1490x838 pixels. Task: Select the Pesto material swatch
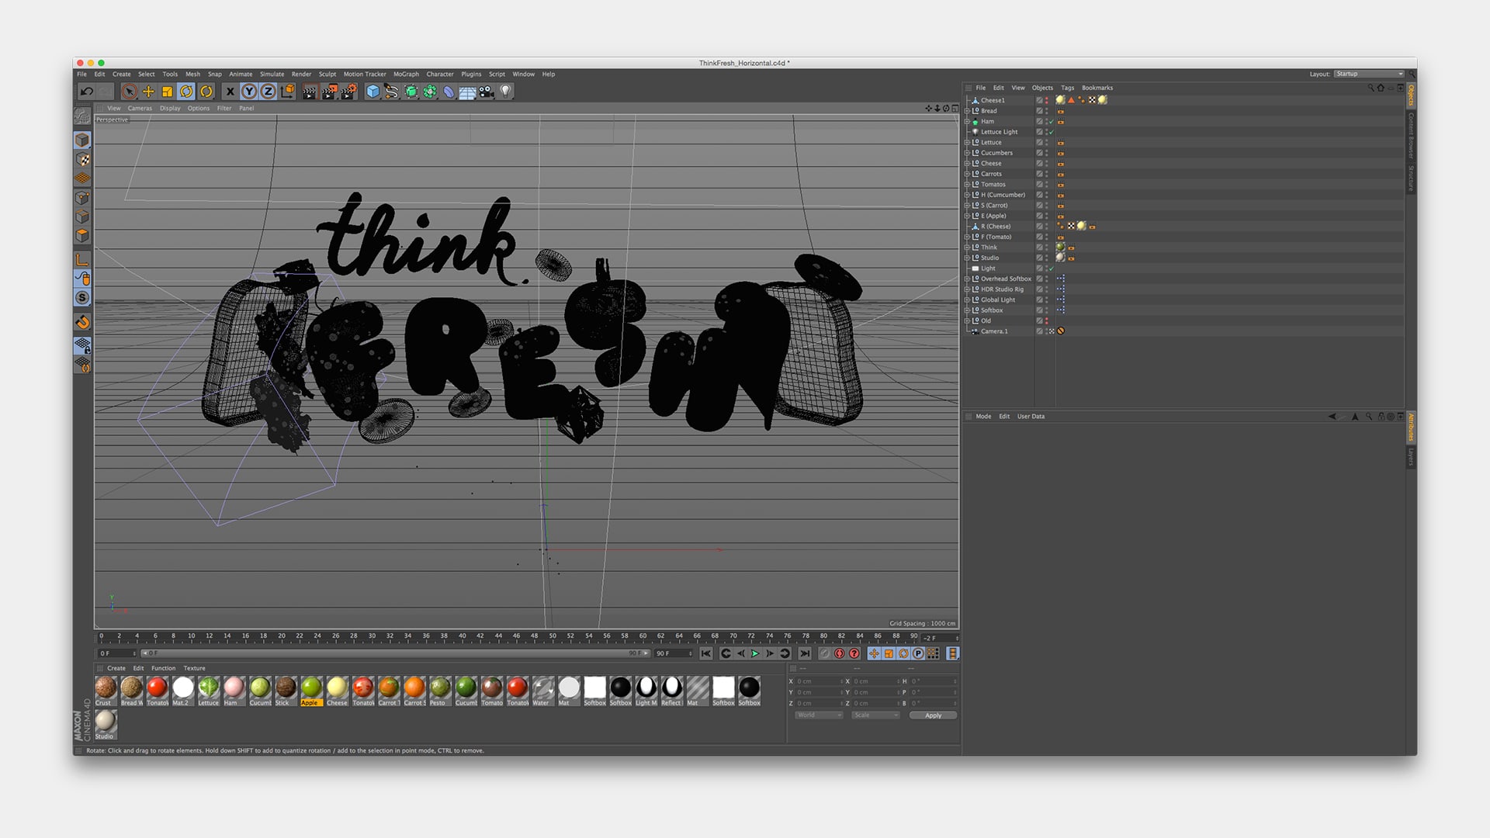(x=440, y=691)
